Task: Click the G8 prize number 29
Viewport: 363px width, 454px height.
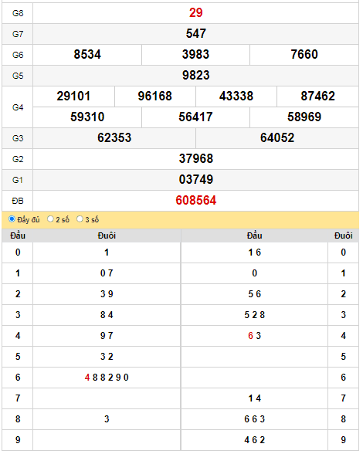Action: point(196,12)
